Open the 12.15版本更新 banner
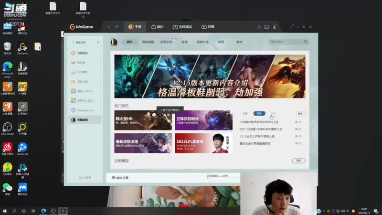Image resolution: width=382 pixels, height=215 pixels. (x=210, y=76)
